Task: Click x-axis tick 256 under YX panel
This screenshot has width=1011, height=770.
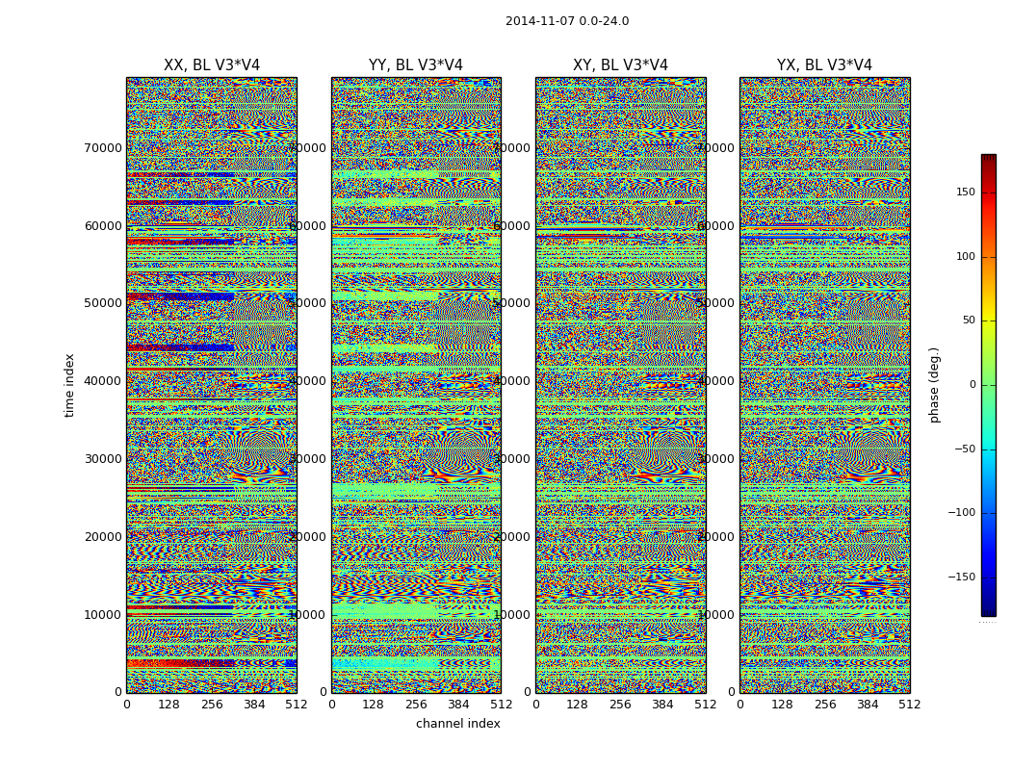Action: pos(824,705)
